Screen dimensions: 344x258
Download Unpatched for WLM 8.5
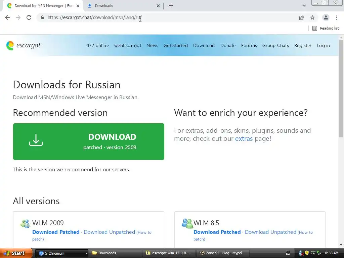tap(270, 232)
